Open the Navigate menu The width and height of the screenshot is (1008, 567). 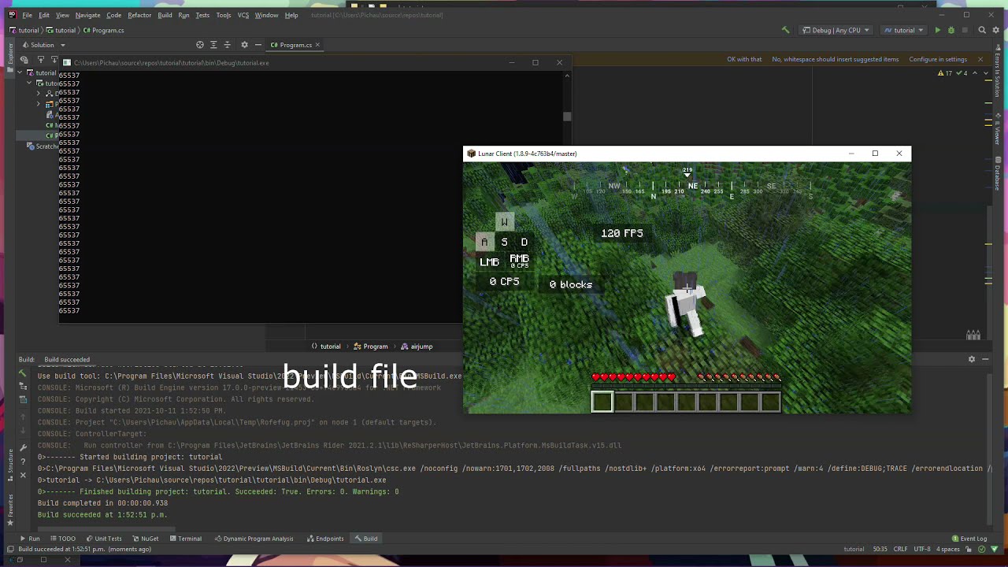coord(87,15)
